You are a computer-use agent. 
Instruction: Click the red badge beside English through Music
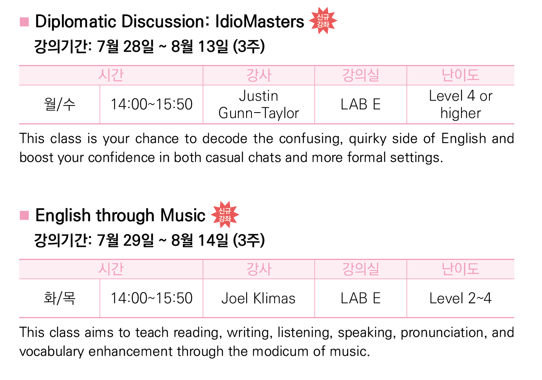[225, 214]
